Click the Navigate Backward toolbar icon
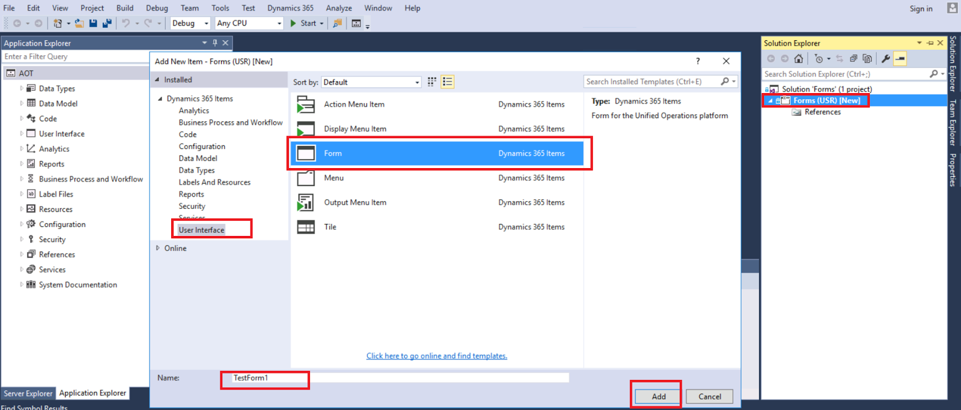961x410 pixels. 17,23
